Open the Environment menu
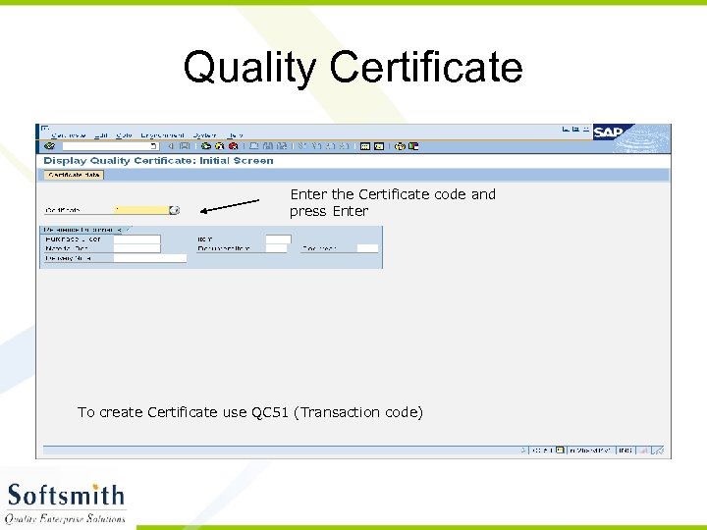 pyautogui.click(x=162, y=135)
